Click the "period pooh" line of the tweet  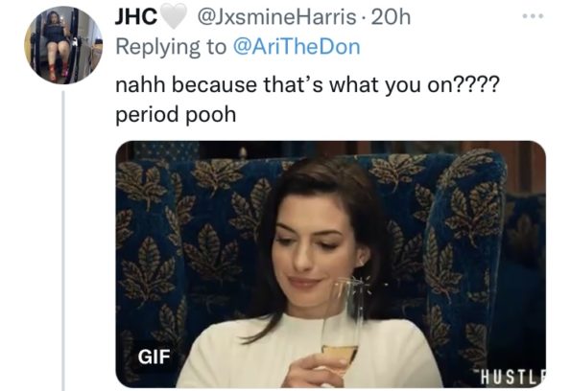(x=176, y=115)
